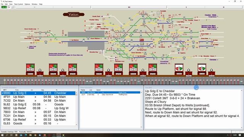Click the play button beside the clock
The image size is (244, 137).
[9, 7]
